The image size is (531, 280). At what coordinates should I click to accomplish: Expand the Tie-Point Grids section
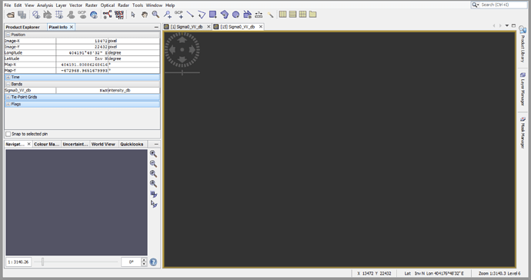(8, 97)
